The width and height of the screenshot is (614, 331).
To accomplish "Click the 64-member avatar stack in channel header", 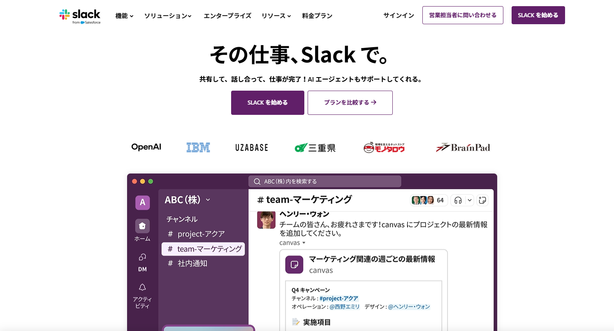I will (429, 200).
